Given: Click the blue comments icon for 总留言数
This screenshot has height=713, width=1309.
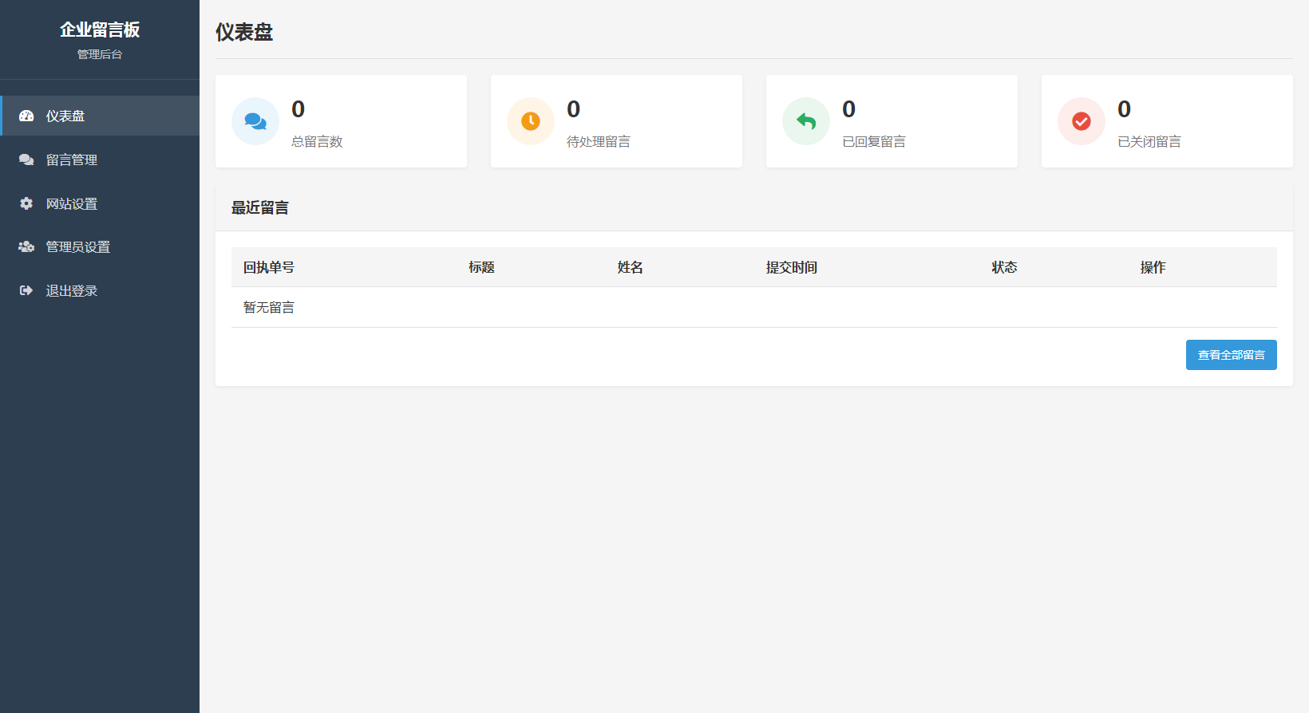Looking at the screenshot, I should [255, 121].
